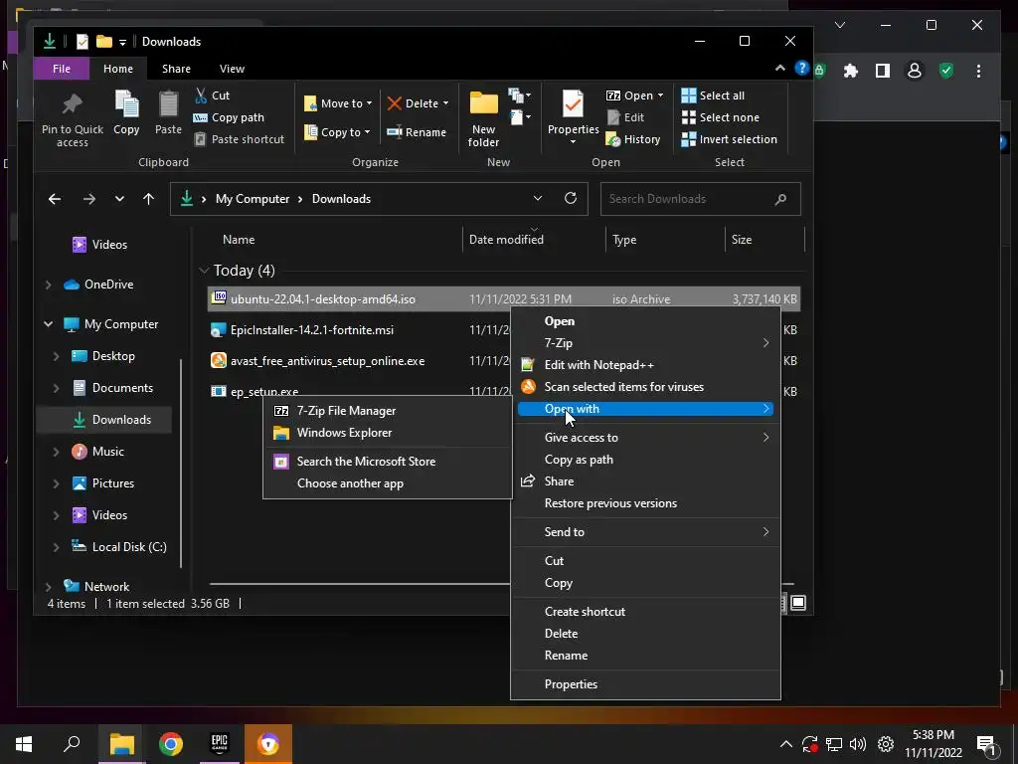
Task: Open Chrome from the taskbar
Action: (171, 744)
